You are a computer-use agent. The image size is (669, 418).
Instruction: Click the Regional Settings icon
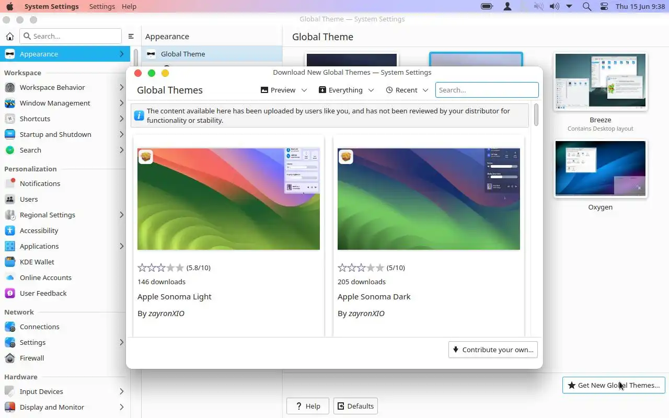coord(10,215)
